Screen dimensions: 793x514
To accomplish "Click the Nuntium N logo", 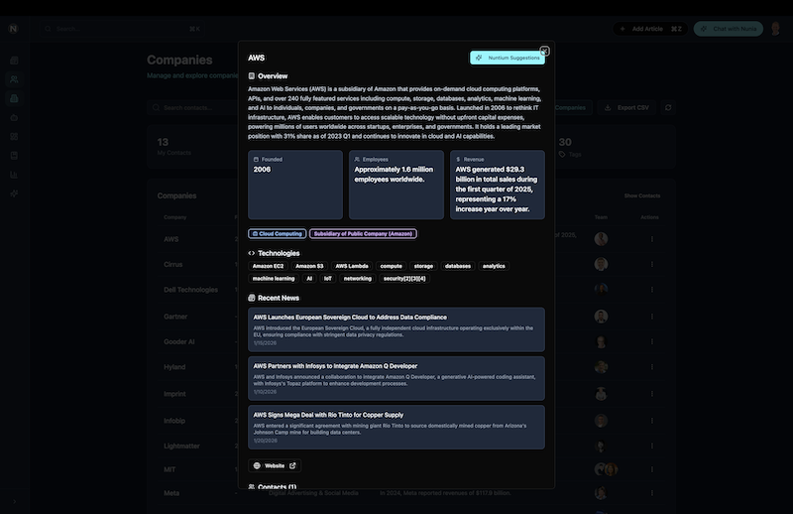I will tap(14, 29).
